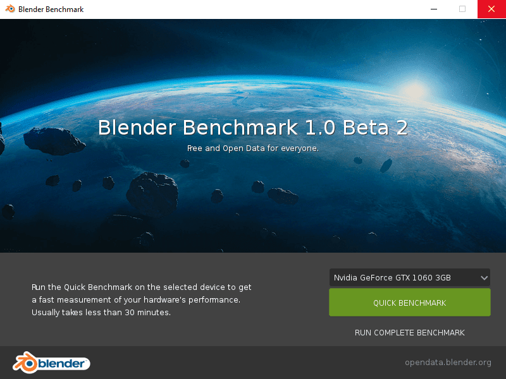Click the device dropdown chevron arrow
The width and height of the screenshot is (506, 379).
pyautogui.click(x=484, y=278)
